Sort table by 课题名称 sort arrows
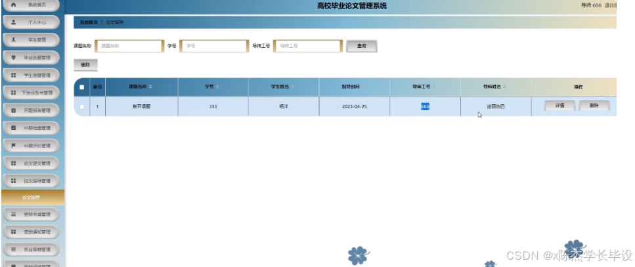This screenshot has width=635, height=267. (150, 87)
